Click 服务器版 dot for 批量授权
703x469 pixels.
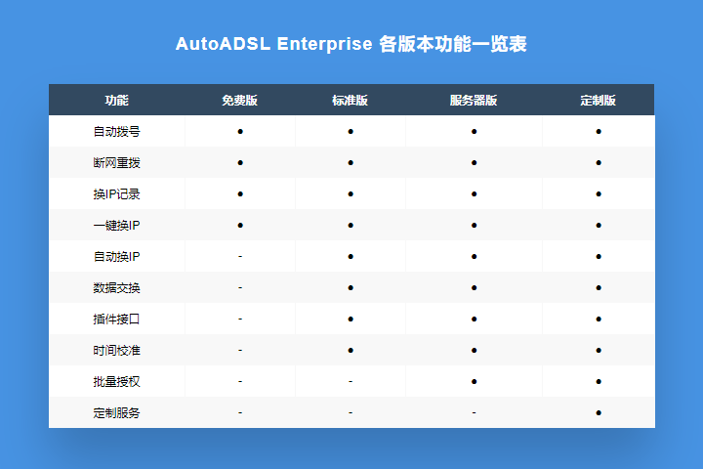click(x=474, y=381)
